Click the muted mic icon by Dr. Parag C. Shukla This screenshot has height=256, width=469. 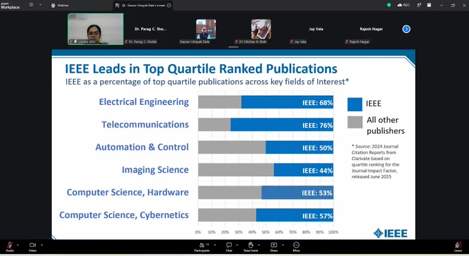[x=126, y=41]
